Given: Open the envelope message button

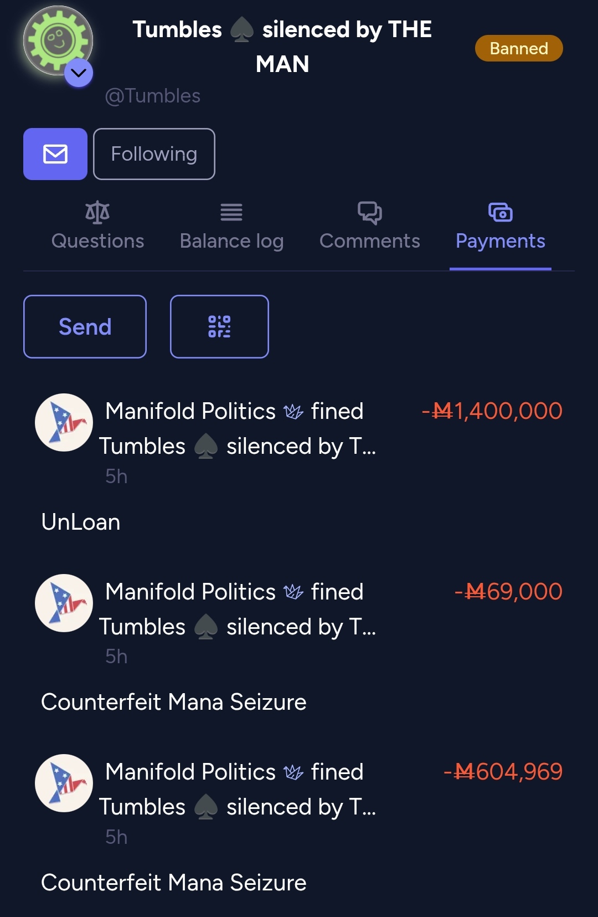Looking at the screenshot, I should pyautogui.click(x=55, y=154).
